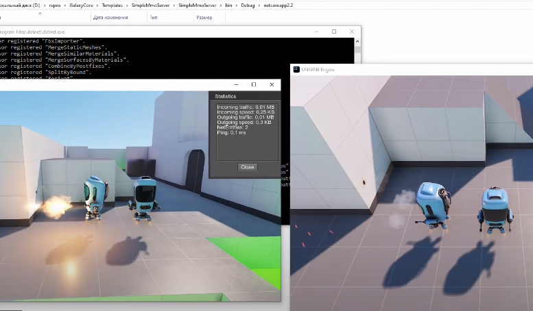This screenshot has height=311, width=533.
Task: Click the Тип column header
Action: tap(154, 17)
